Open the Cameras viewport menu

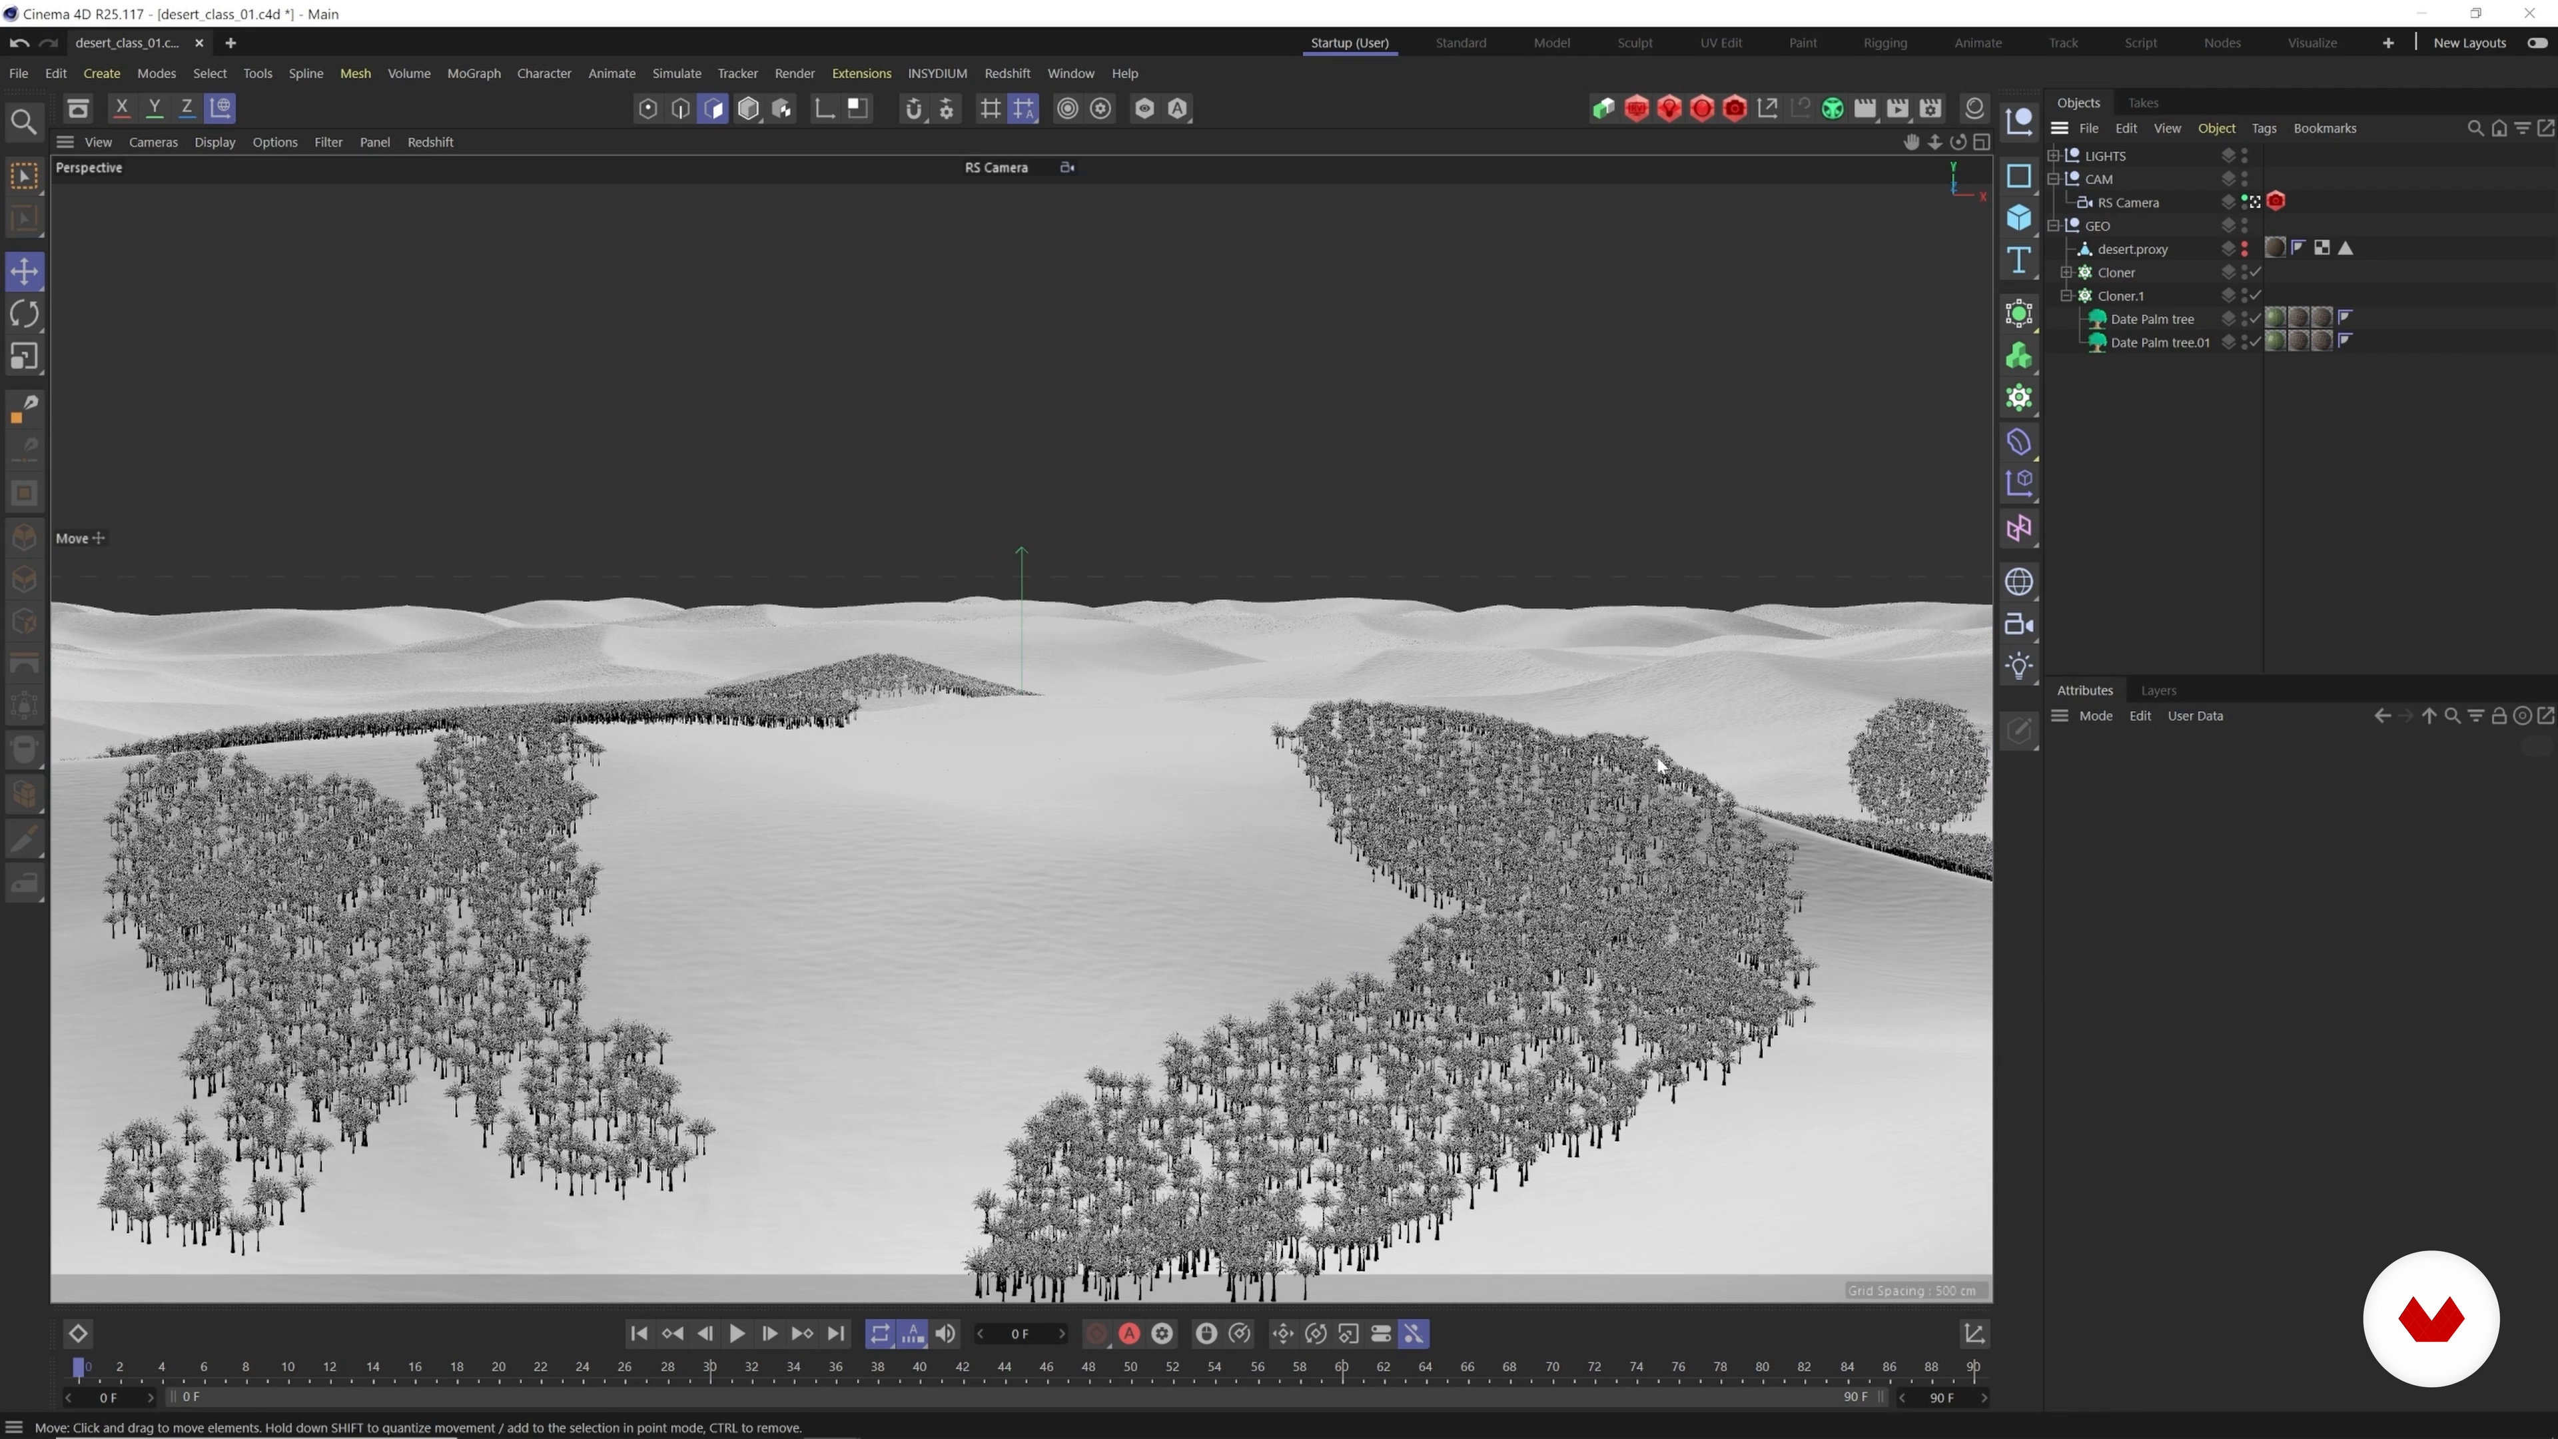point(153,142)
